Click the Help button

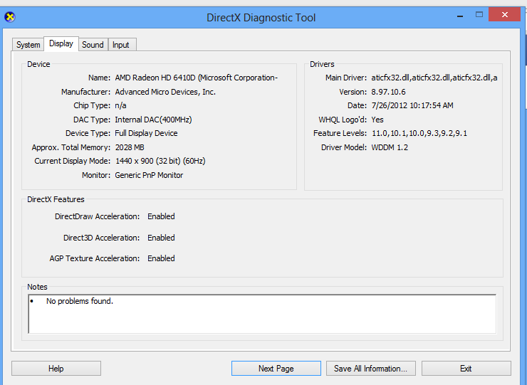pyautogui.click(x=56, y=369)
